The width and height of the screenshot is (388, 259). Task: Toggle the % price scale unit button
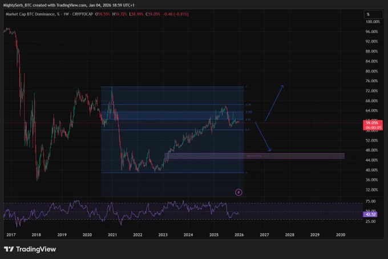(x=373, y=14)
